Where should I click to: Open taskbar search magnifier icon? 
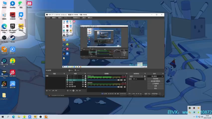[8, 117]
